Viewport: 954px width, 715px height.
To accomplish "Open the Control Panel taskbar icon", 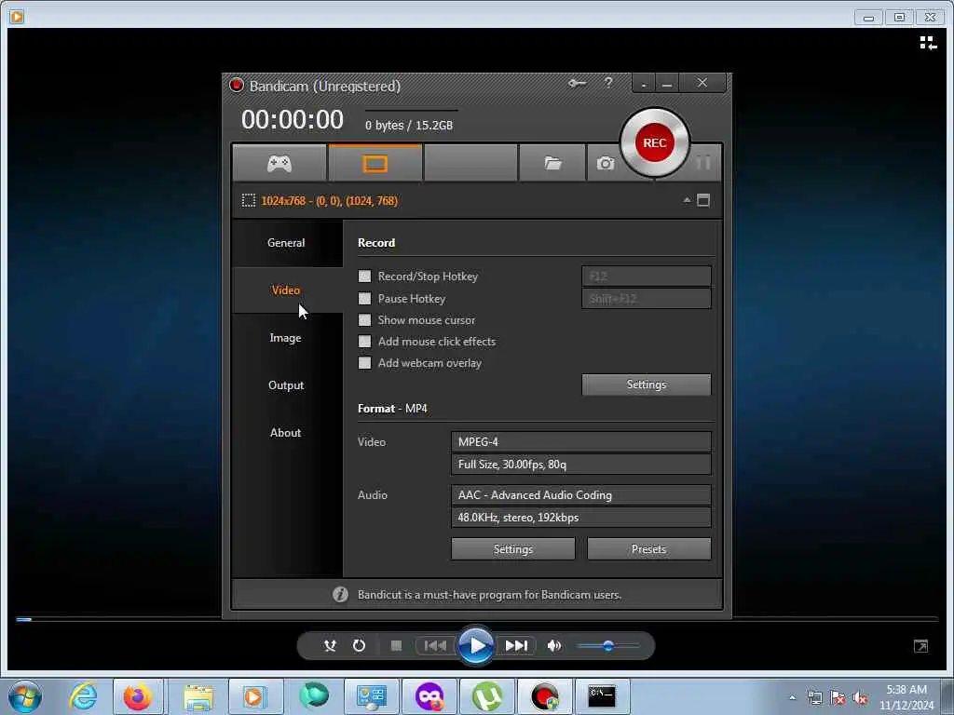I will 371,696.
